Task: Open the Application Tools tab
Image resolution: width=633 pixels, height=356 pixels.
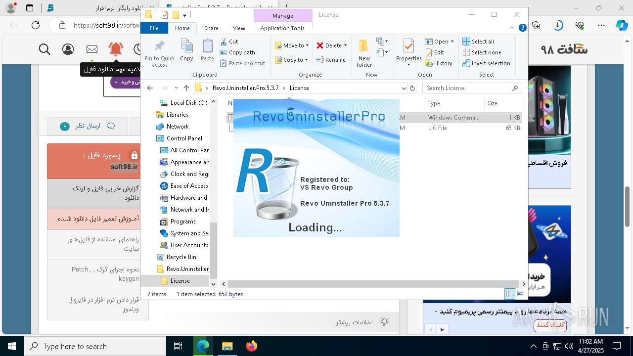Action: [x=282, y=28]
